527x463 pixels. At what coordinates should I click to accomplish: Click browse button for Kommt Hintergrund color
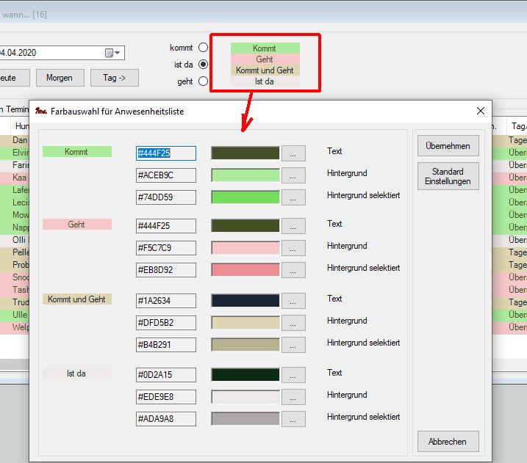point(294,175)
